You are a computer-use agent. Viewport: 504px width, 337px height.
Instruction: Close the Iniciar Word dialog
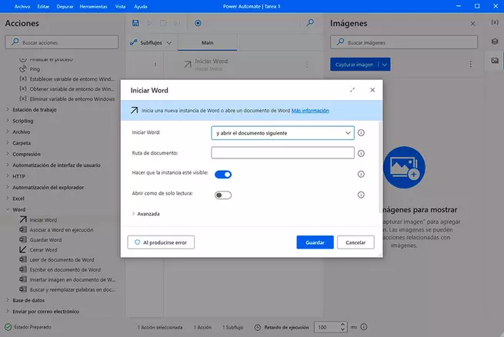pos(372,90)
